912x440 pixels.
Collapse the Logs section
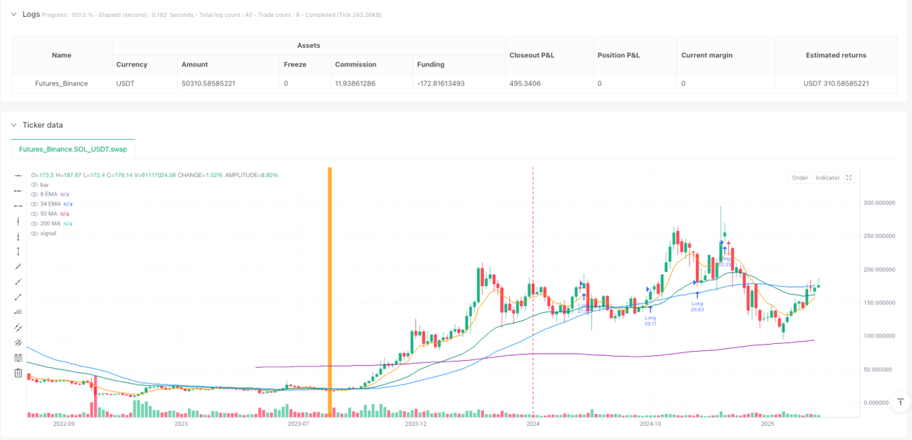[13, 14]
